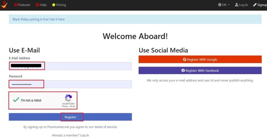Image resolution: width=267 pixels, height=137 pixels.
Task: Open the reCAPTCHA Privacy link
Action: coord(65,106)
